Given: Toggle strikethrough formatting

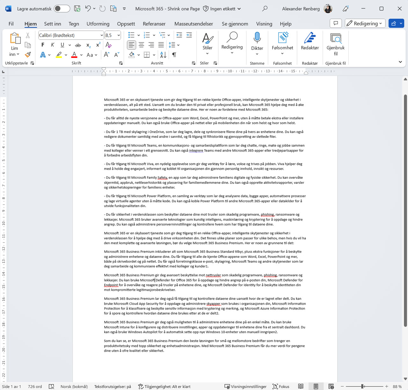Looking at the screenshot, I should pyautogui.click(x=78, y=45).
